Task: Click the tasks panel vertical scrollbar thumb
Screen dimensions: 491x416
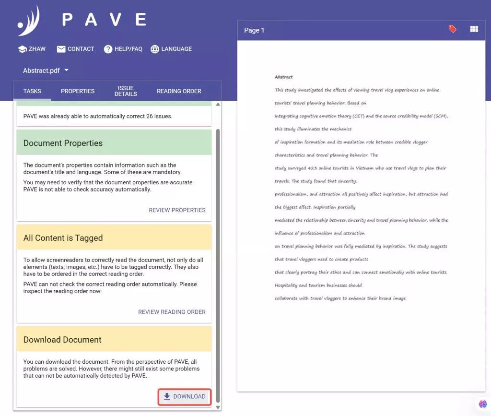Action: [218, 266]
